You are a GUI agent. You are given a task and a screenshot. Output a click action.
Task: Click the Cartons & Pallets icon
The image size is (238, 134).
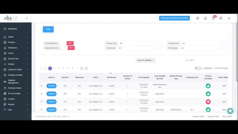pyautogui.click(x=5, y=70)
